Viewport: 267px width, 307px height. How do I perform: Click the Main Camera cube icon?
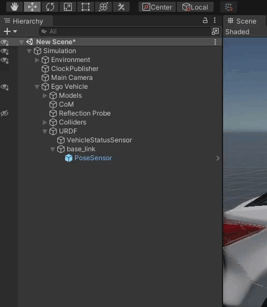click(x=45, y=78)
